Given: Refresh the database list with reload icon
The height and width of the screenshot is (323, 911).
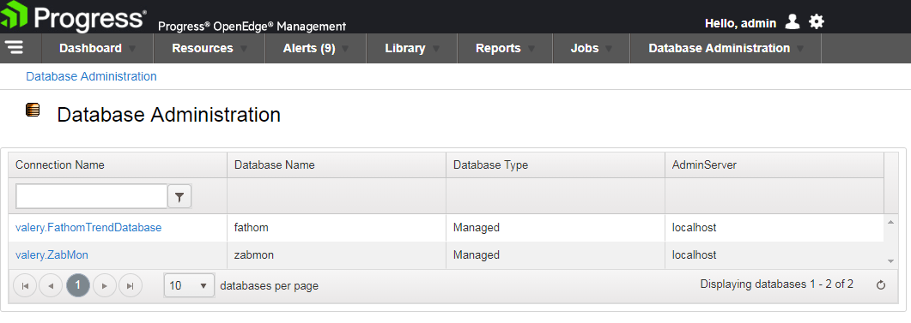Looking at the screenshot, I should tap(881, 284).
